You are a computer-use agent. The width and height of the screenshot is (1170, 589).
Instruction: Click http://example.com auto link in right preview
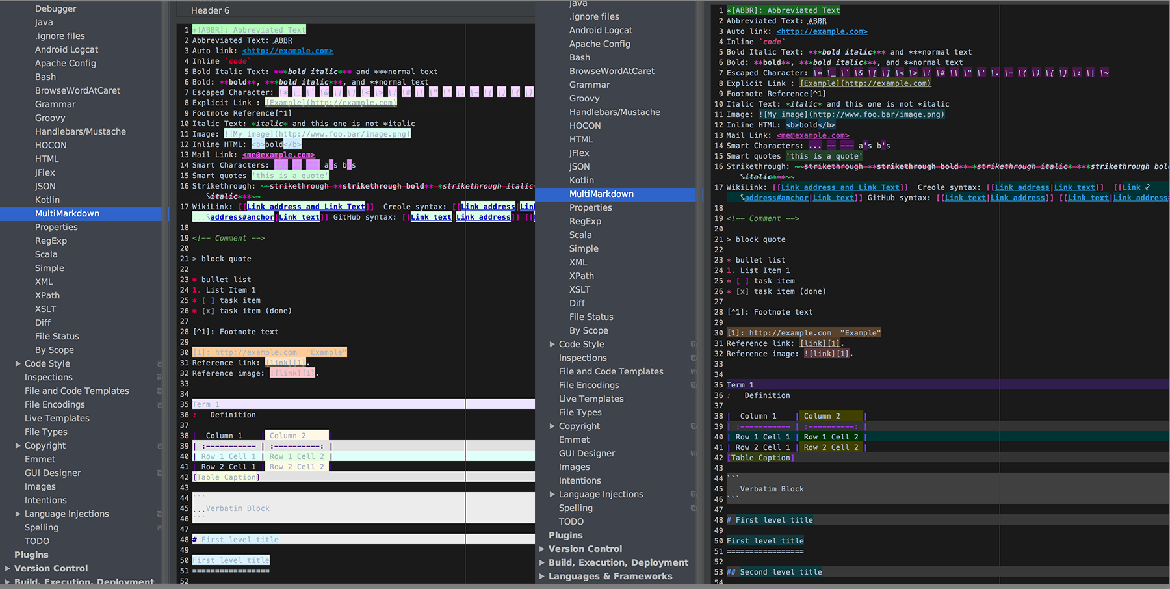click(x=822, y=31)
